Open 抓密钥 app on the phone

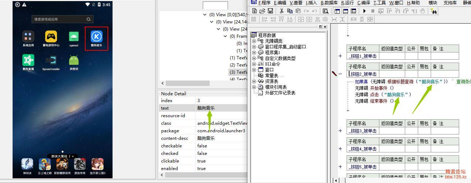pyautogui.click(x=74, y=62)
